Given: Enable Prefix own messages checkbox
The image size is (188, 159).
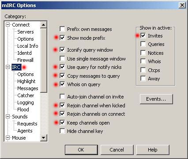Looking at the screenshot, I should coord(62,29).
